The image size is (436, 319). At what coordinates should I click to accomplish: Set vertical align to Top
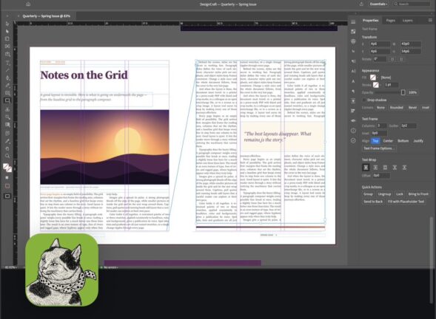pyautogui.click(x=375, y=141)
